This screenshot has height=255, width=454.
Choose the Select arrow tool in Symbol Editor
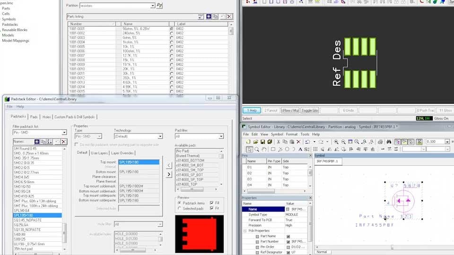pos(249,149)
